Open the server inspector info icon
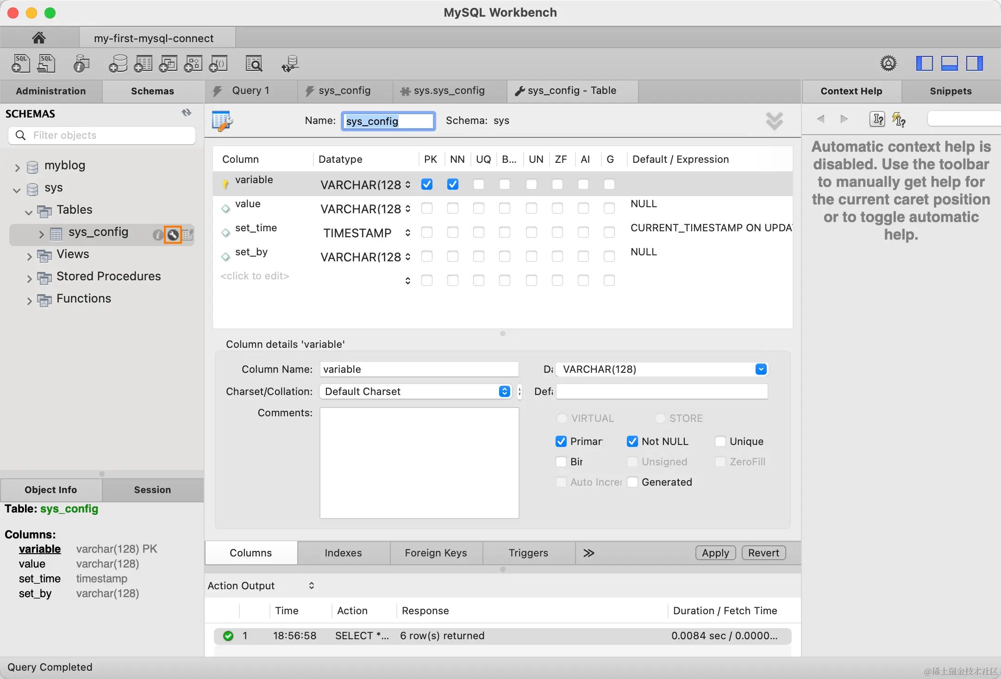The width and height of the screenshot is (1001, 679). pyautogui.click(x=81, y=63)
